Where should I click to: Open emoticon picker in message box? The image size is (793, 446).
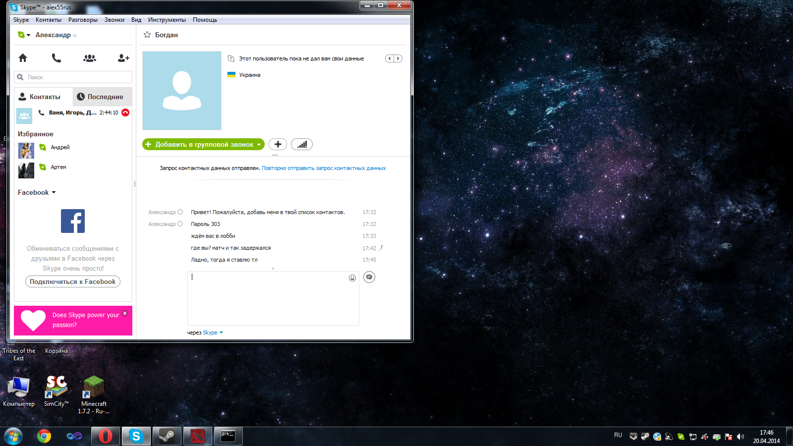click(x=352, y=278)
